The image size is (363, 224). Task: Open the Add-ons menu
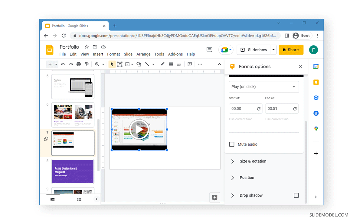click(x=175, y=54)
